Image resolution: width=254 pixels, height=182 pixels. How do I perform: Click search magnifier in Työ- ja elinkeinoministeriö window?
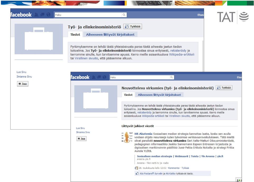(124, 15)
